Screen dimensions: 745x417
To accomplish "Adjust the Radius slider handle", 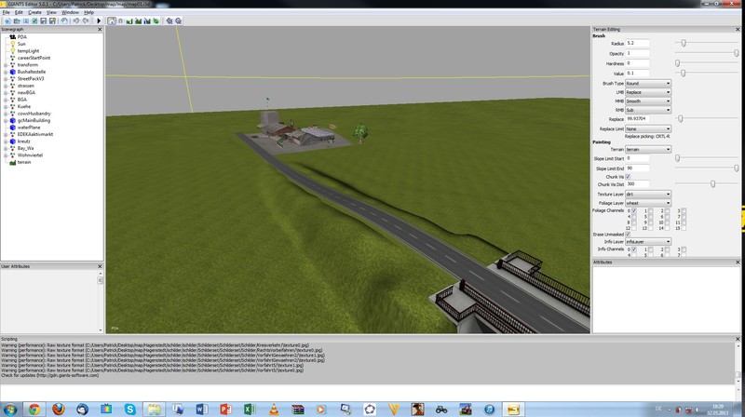I will pyautogui.click(x=684, y=43).
